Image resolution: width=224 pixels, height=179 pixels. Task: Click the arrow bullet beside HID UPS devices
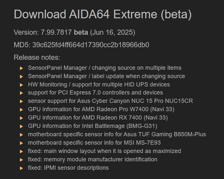coord(21,85)
